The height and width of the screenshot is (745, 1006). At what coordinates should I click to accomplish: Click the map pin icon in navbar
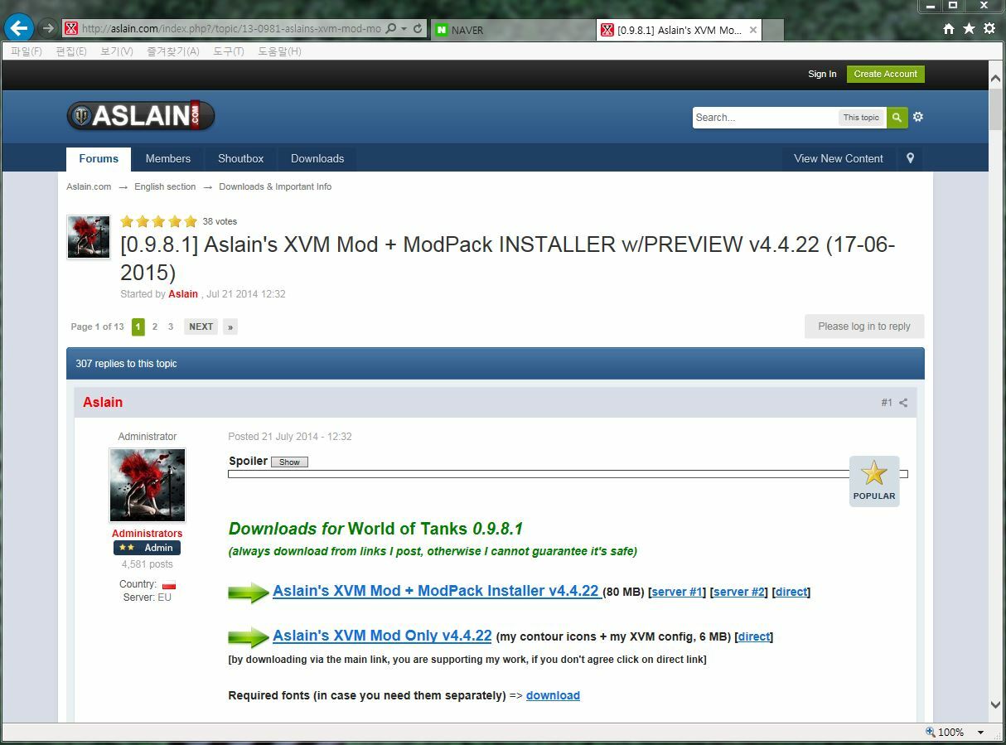tap(910, 158)
